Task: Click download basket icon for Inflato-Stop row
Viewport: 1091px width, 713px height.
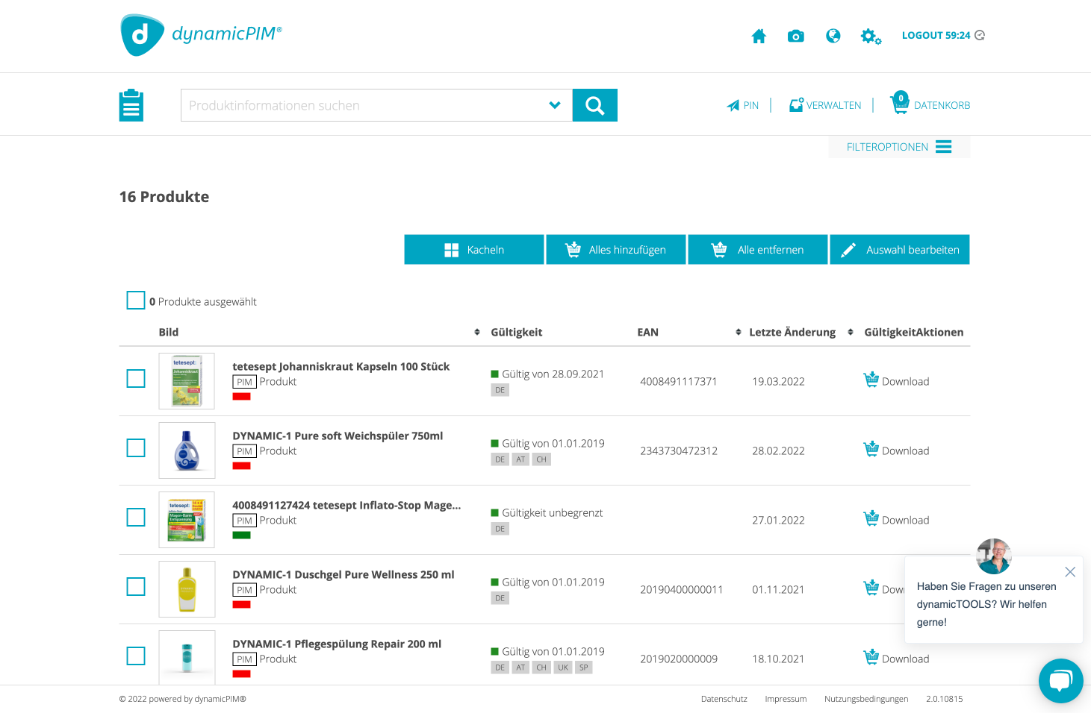Action: [x=871, y=518]
